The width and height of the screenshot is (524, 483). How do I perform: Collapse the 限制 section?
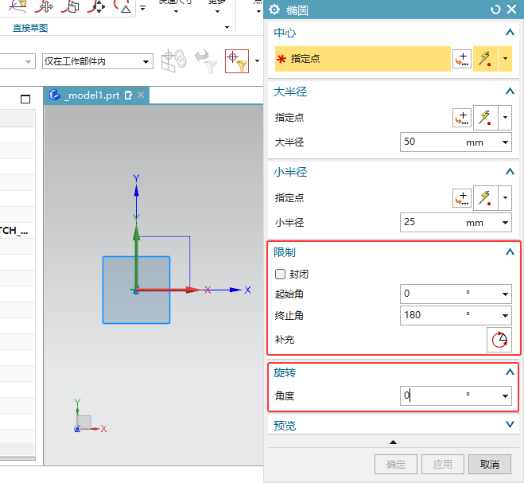pyautogui.click(x=510, y=252)
